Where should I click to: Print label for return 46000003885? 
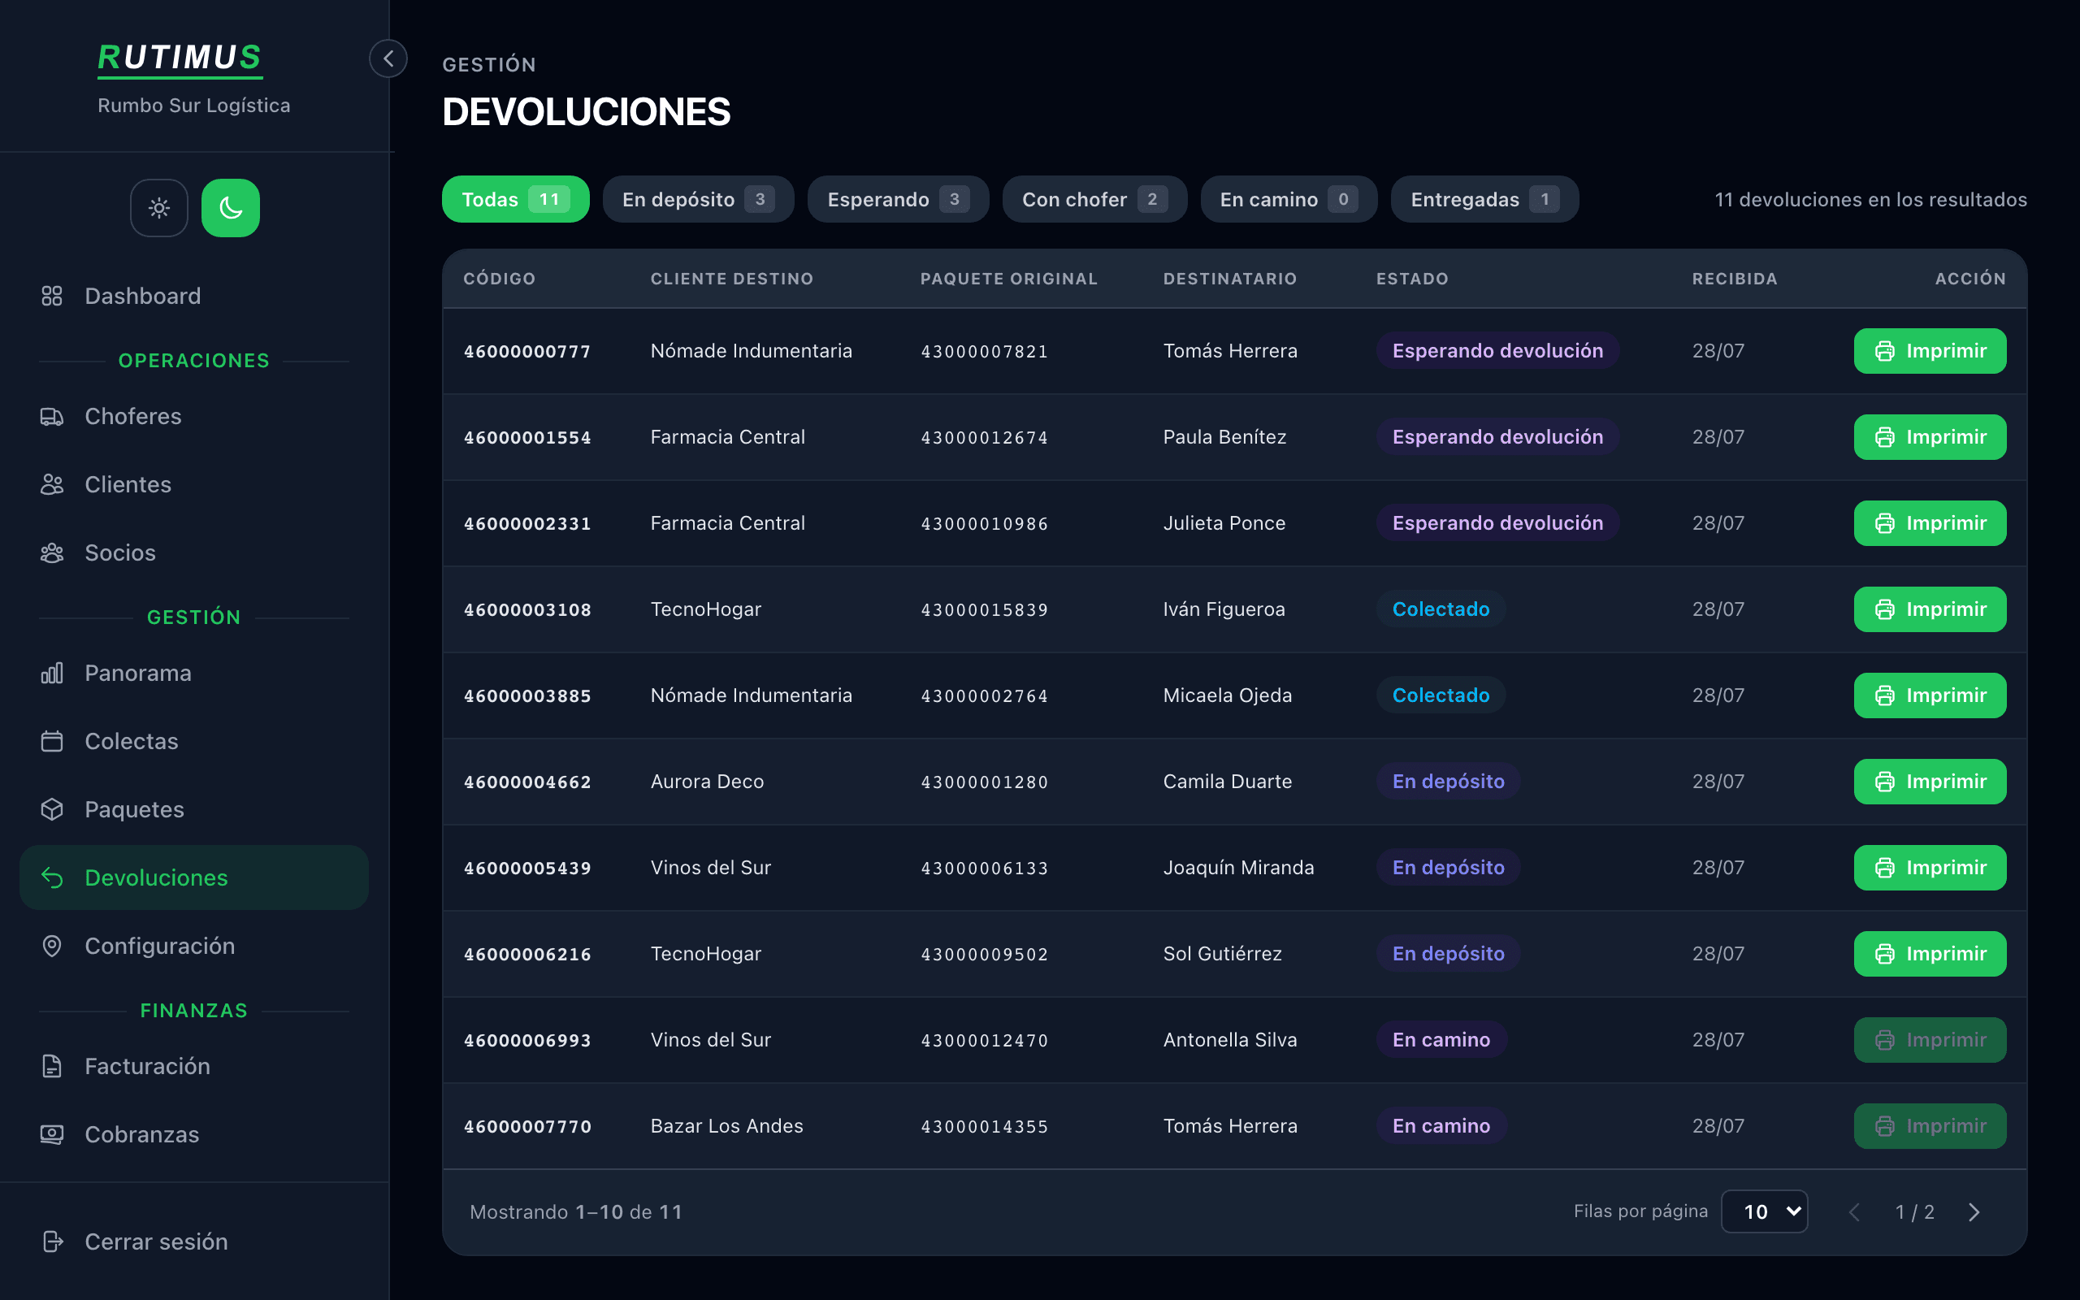tap(1930, 695)
